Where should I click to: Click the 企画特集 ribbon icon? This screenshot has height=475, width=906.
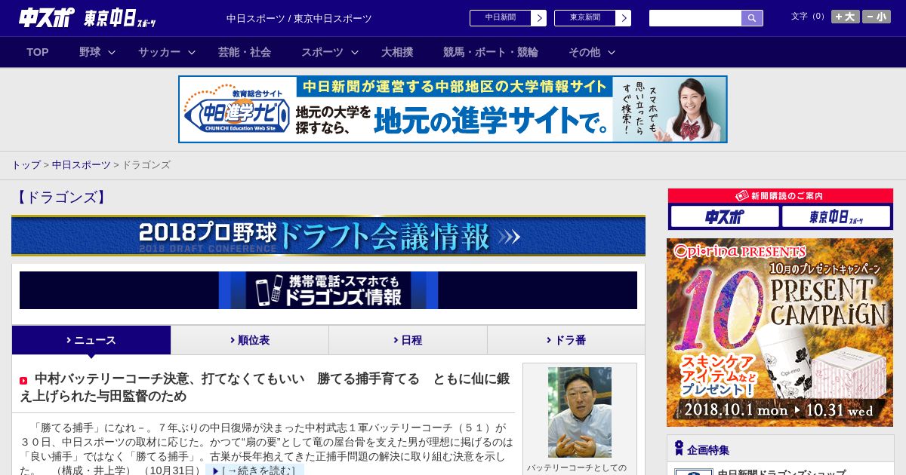679,449
